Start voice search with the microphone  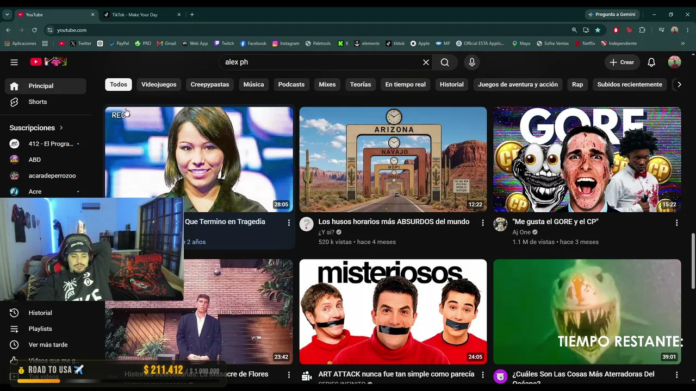click(472, 62)
